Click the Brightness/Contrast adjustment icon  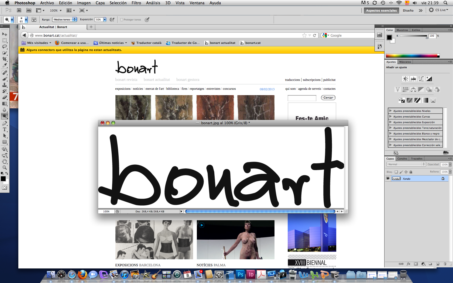[x=405, y=79]
